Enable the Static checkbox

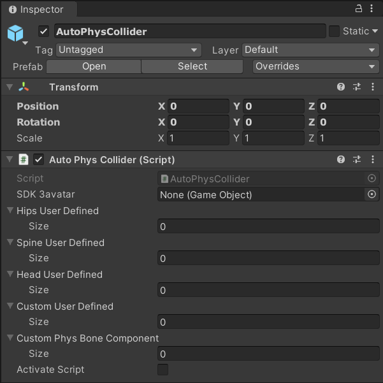point(334,31)
